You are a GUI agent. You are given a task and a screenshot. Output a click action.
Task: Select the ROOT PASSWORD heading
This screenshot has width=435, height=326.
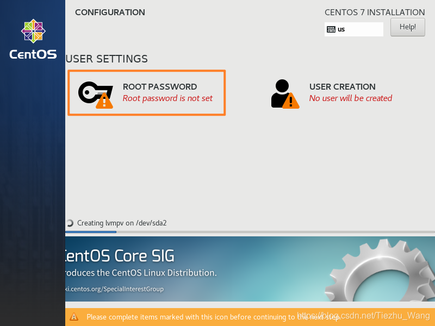pyautogui.click(x=160, y=87)
